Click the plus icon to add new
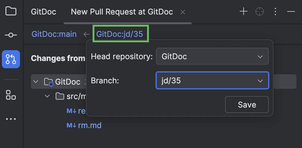This screenshot has height=148, width=302. pos(244,11)
